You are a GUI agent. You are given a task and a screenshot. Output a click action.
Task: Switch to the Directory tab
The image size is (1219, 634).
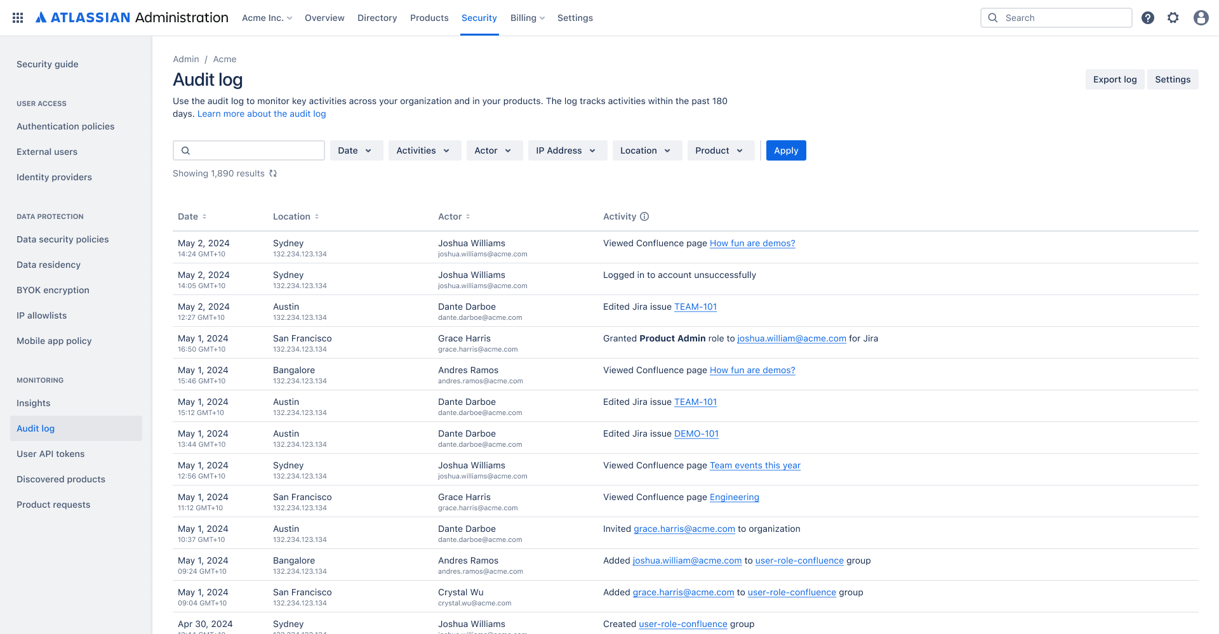click(x=376, y=18)
